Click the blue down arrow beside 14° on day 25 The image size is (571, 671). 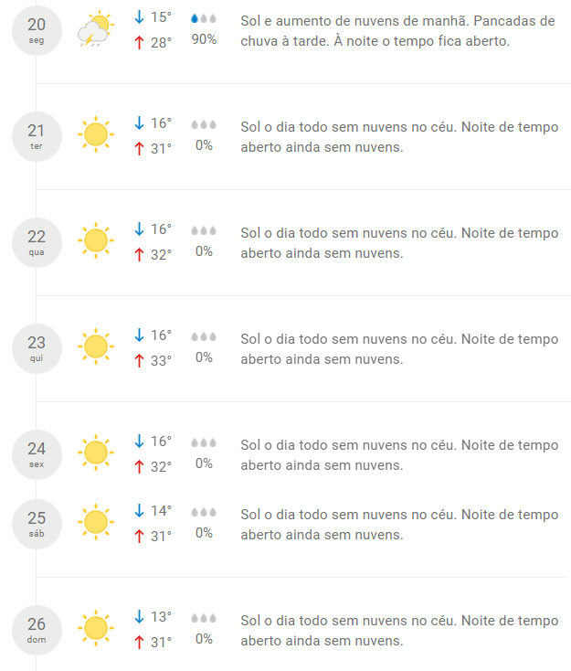pos(139,510)
